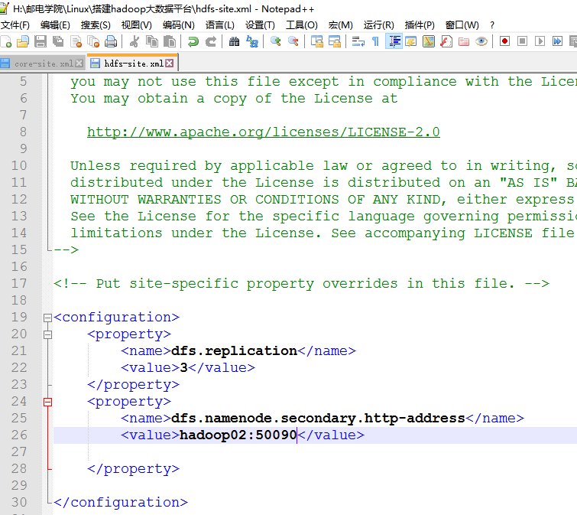Open the 文件(F) menu

tap(15, 25)
